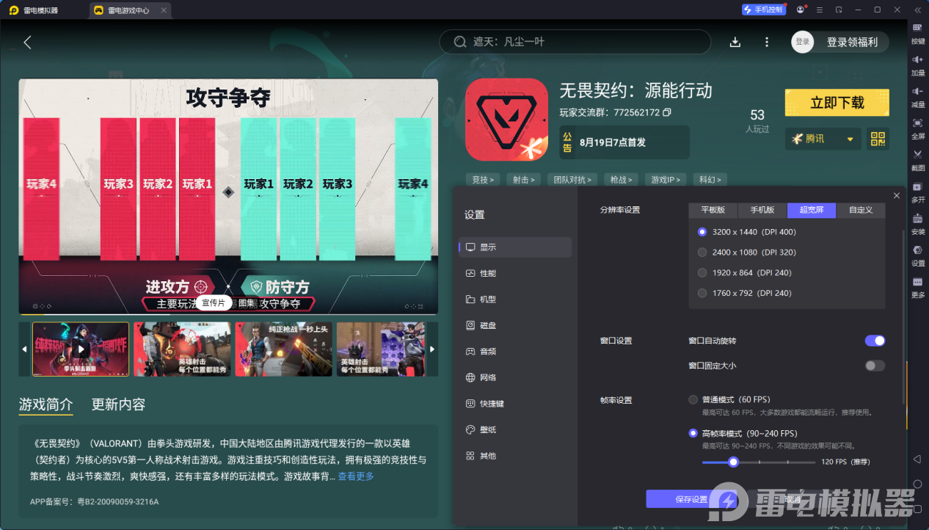The width and height of the screenshot is (929, 530).
Task: Click the install APK (安装) icon
Action: 917,219
